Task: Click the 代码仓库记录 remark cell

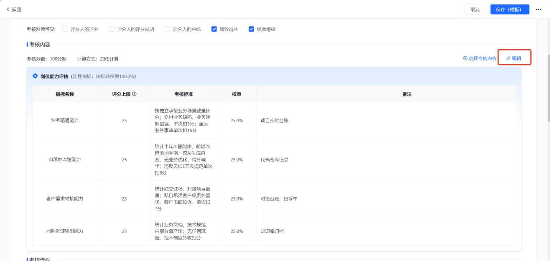Action: [386, 160]
